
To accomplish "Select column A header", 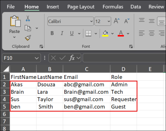I will 23,69.
